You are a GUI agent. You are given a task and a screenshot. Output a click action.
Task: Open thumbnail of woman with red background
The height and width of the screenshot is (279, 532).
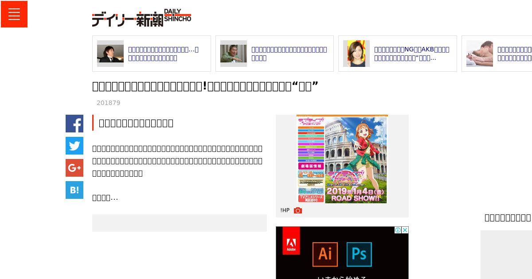pyautogui.click(x=356, y=54)
